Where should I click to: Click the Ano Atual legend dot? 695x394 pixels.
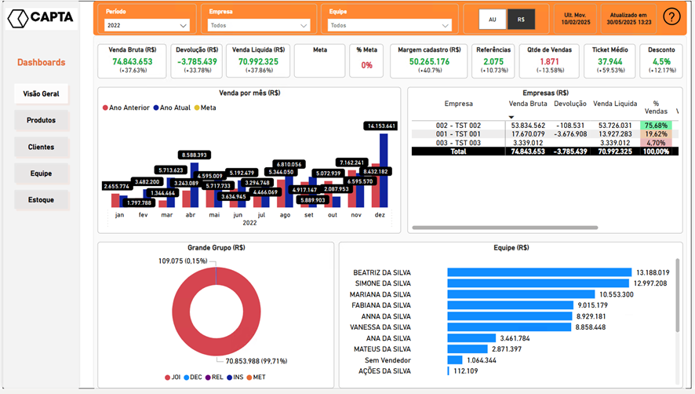tap(156, 108)
